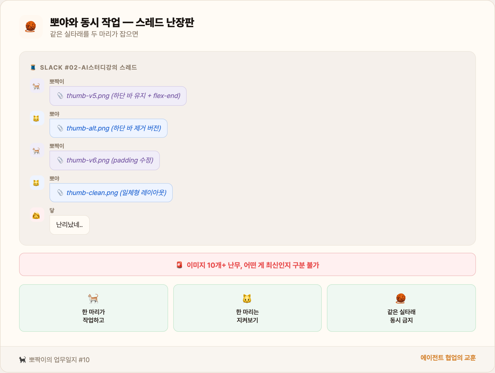Click 닿's avatar next to the 난리났네 message

pyautogui.click(x=37, y=215)
